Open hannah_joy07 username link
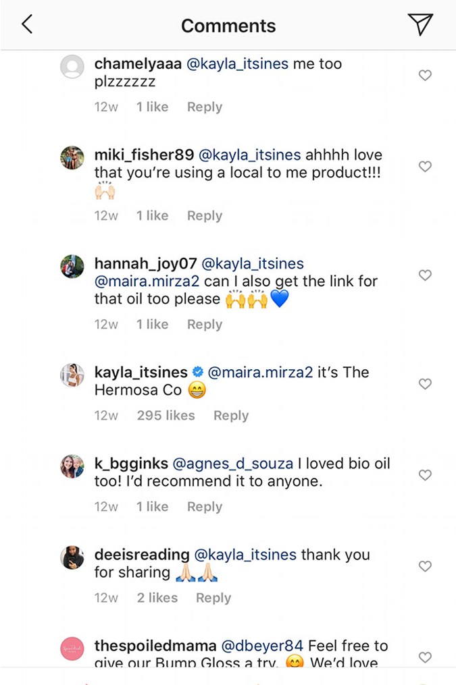 click(x=145, y=263)
